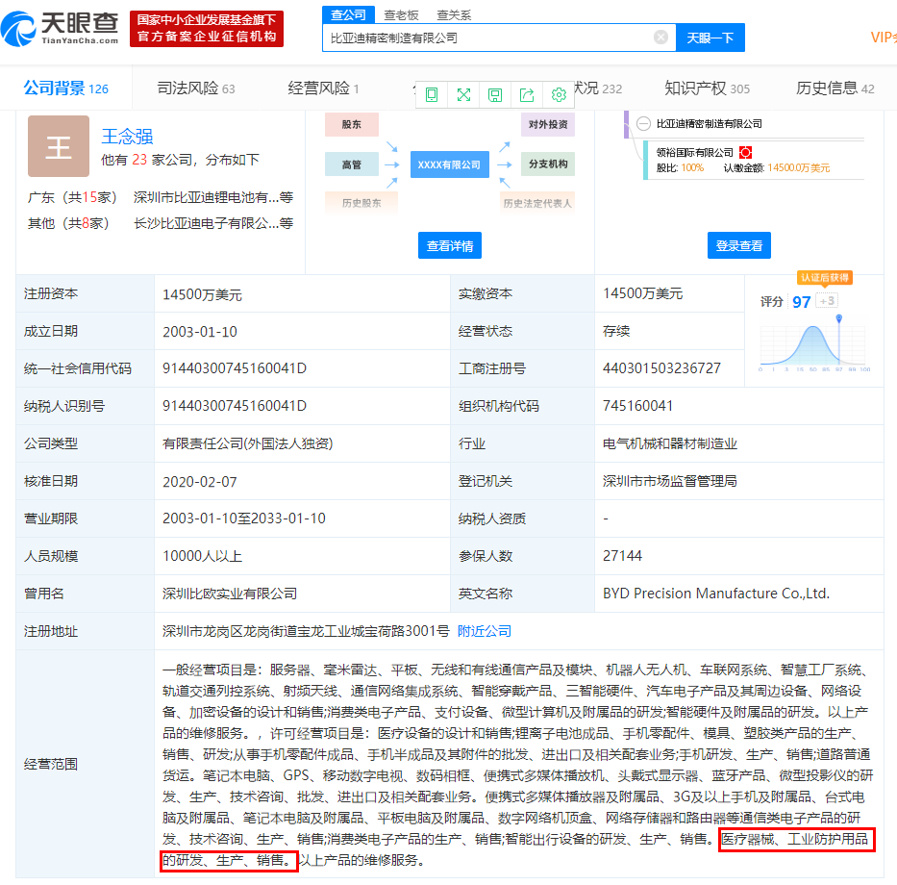This screenshot has height=885, width=897.
Task: Select 分支机构 box in the diagram
Action: coord(548,164)
